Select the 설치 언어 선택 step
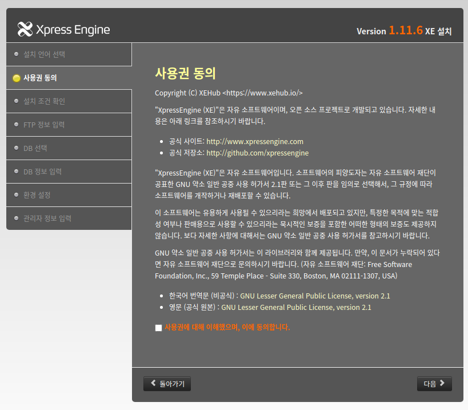Viewport: 468px width, 410px height. 69,54
